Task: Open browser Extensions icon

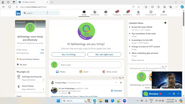Action: coord(146,7)
